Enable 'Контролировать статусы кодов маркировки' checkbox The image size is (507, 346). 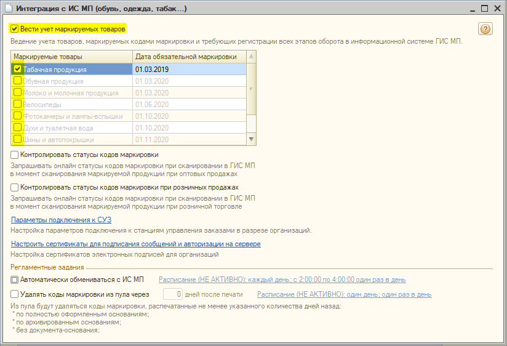[x=14, y=155]
